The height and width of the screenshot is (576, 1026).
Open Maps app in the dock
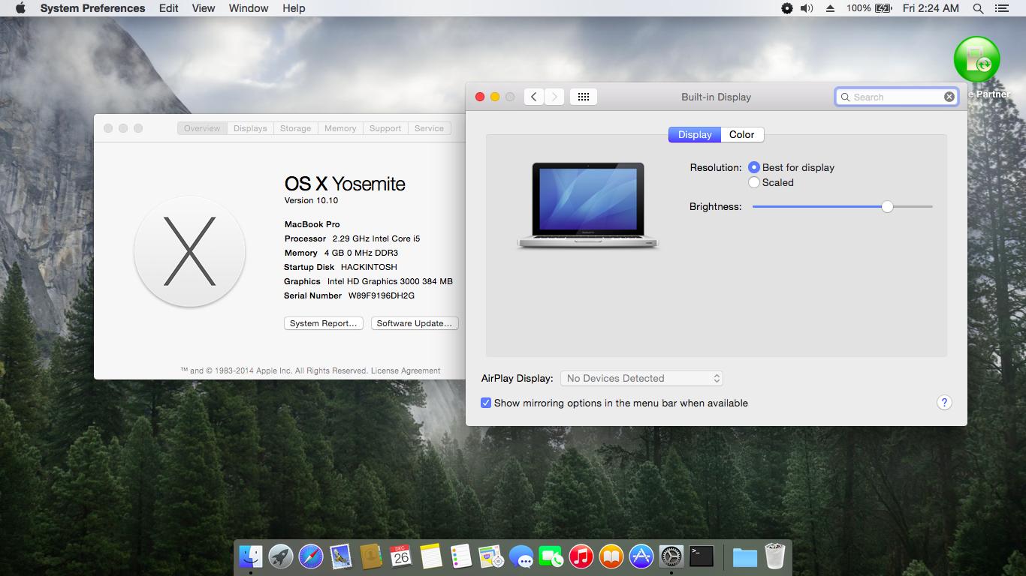coord(491,556)
